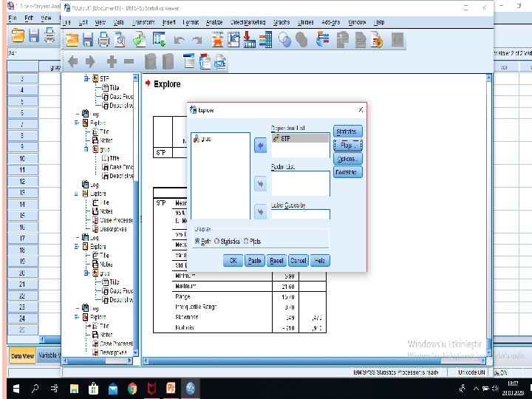
Task: Click Reset in the Explore dialog
Action: tap(276, 261)
